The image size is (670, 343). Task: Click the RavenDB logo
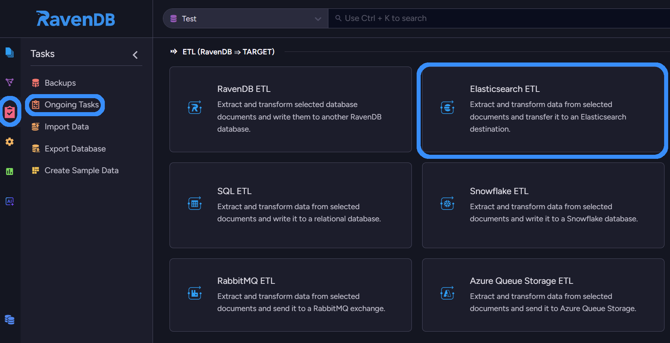[76, 19]
